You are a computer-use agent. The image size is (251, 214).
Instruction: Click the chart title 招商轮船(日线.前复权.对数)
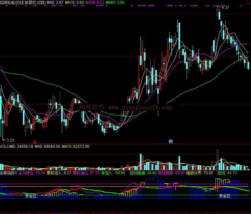(x=23, y=3)
